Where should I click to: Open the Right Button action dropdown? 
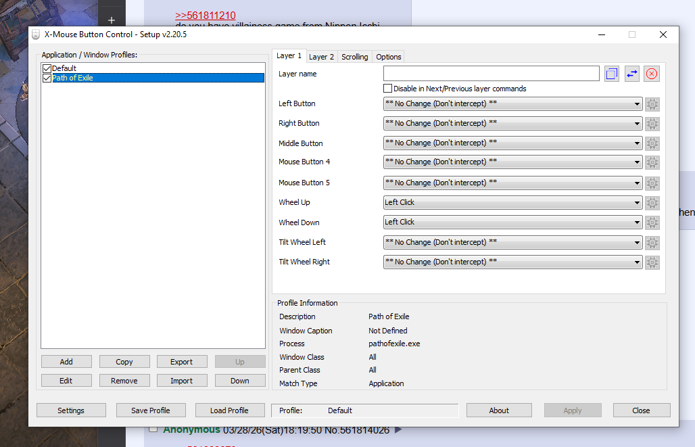(x=513, y=123)
